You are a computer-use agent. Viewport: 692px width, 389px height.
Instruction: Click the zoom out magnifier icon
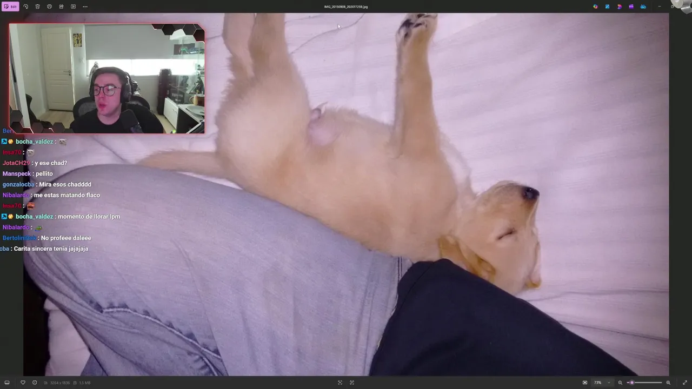[x=620, y=383]
